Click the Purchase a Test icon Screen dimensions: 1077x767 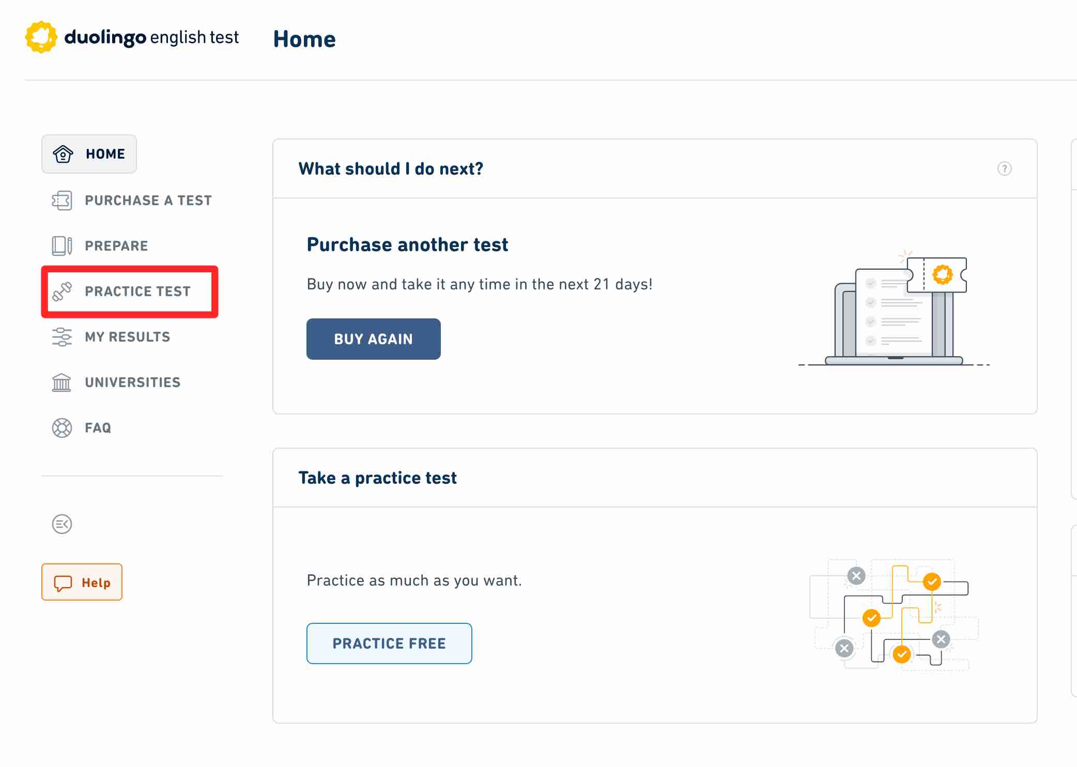coord(62,199)
